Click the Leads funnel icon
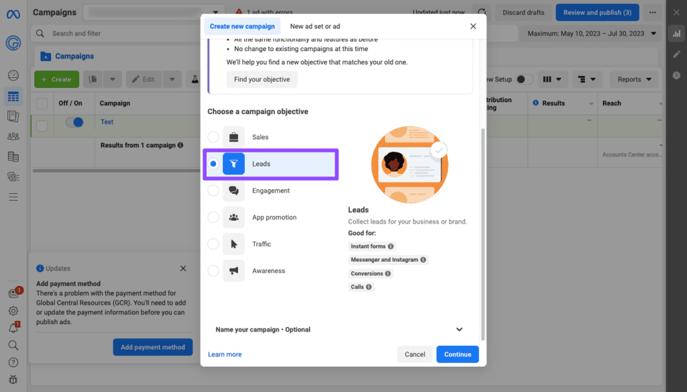687x392 pixels. point(233,164)
